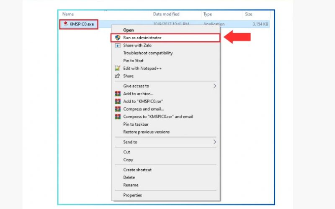Click the Share menu entry
Screen dimensions: 335x209
(128, 76)
